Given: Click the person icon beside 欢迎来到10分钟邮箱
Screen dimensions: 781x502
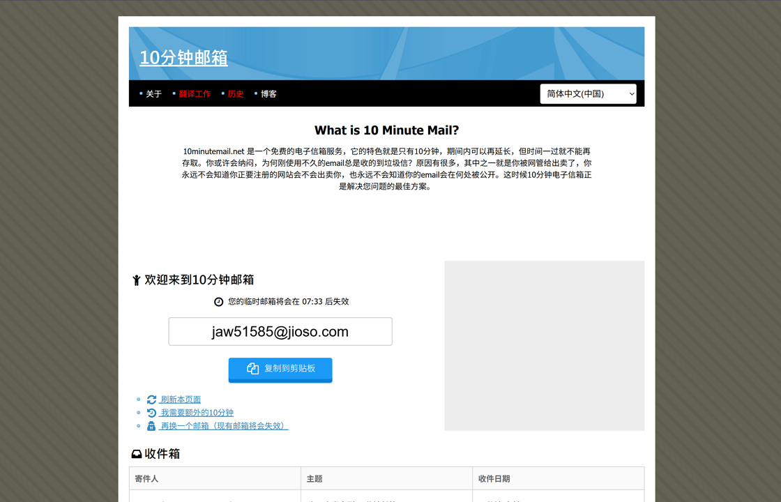Looking at the screenshot, I should (x=136, y=280).
